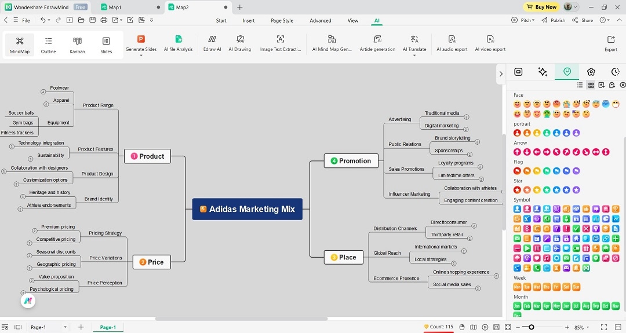Click the fullscreen icon in status bar
Image resolution: width=626 pixels, height=333 pixels.
point(604,327)
